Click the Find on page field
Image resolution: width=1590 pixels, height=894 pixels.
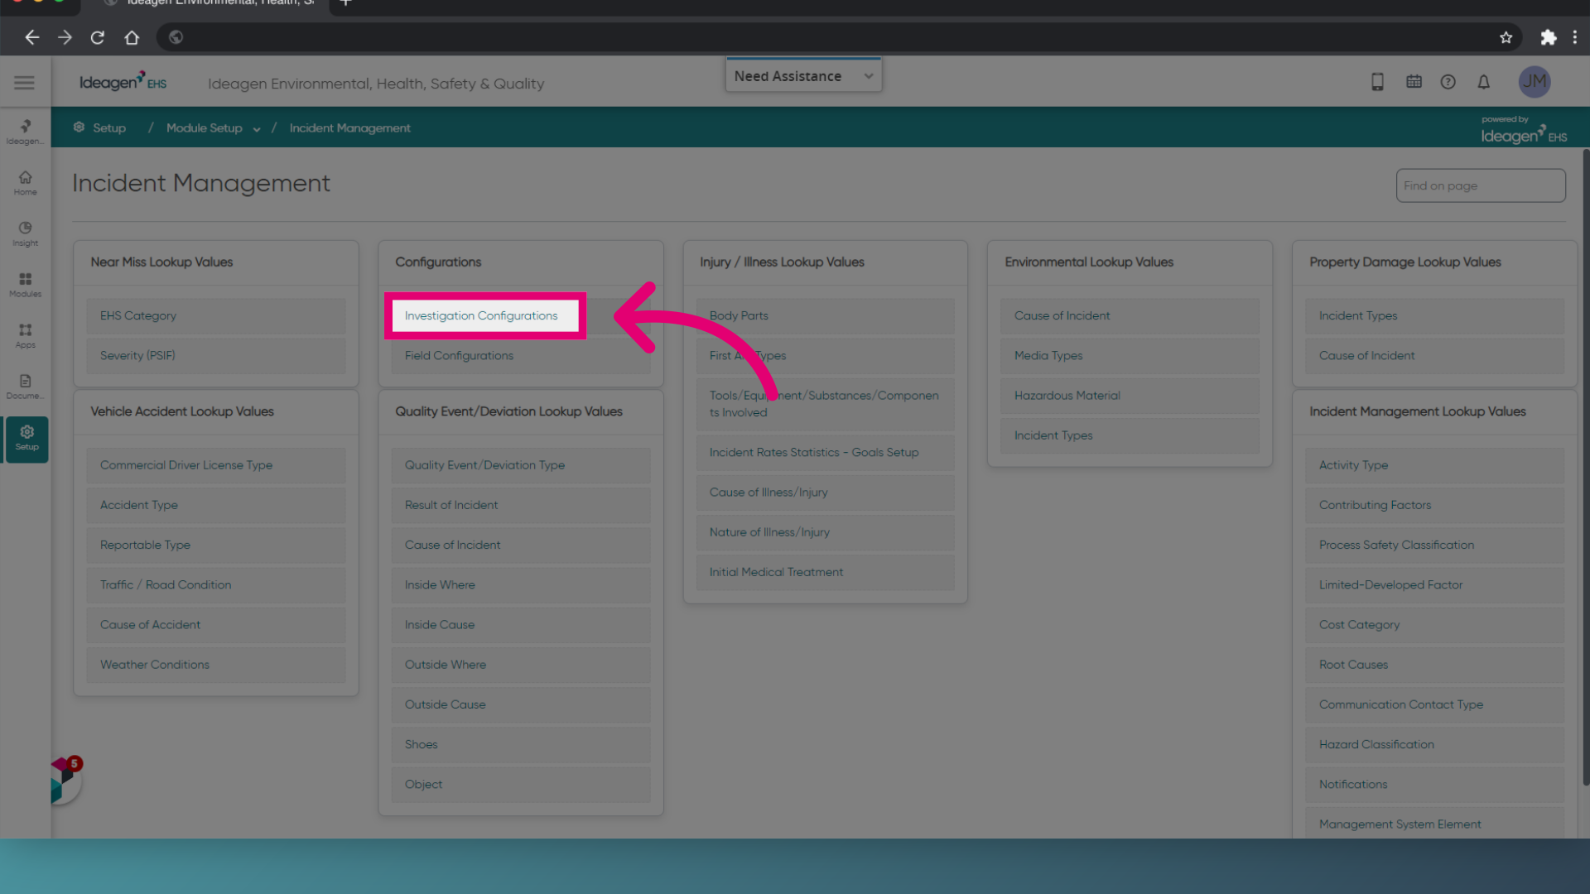(x=1480, y=185)
